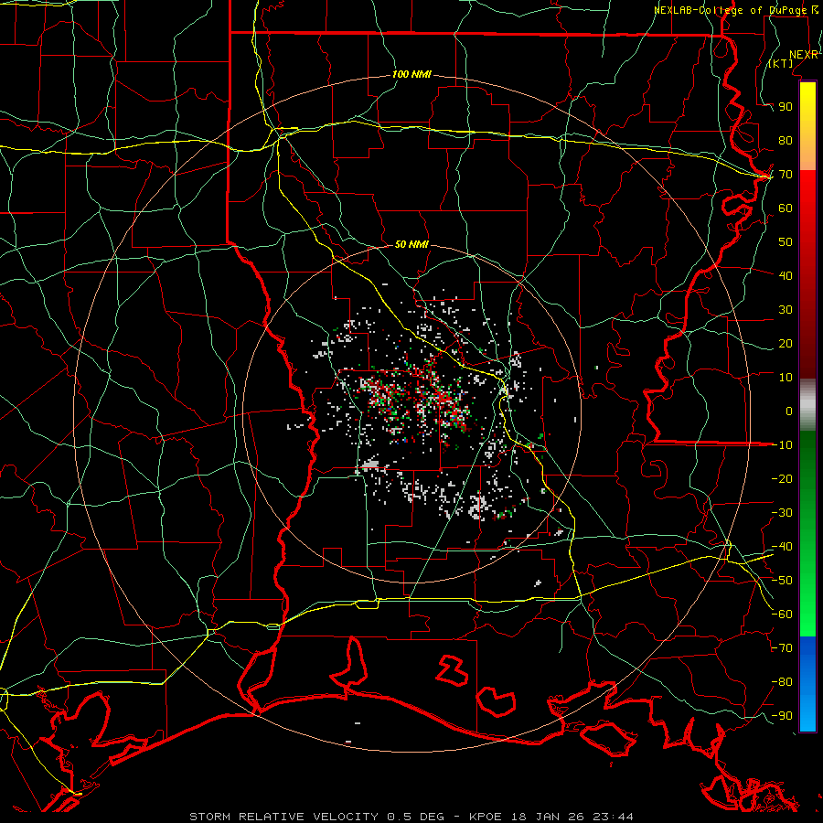This screenshot has width=823, height=823.
Task: Click the 70 value on velocity scale
Action: [x=786, y=175]
